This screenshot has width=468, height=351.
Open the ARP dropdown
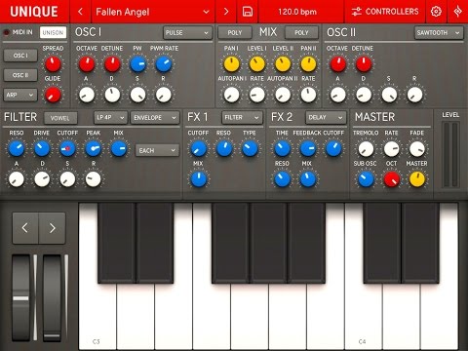coord(20,95)
